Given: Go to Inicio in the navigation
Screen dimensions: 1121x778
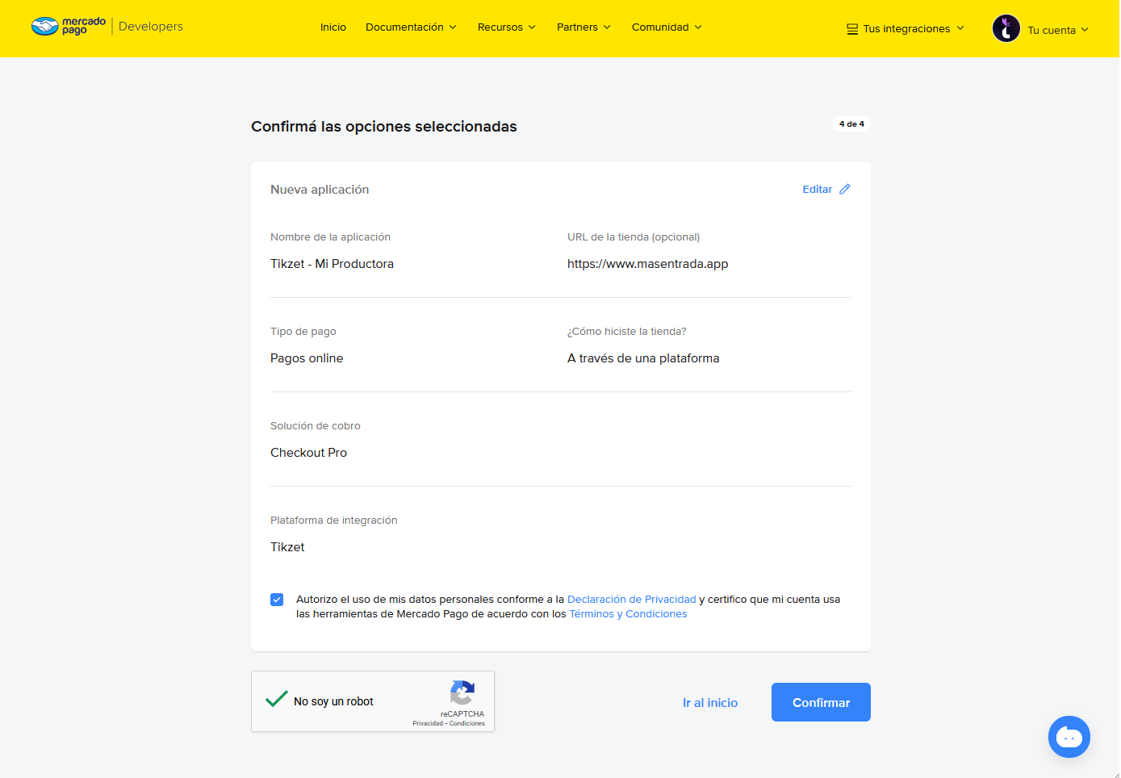Looking at the screenshot, I should (333, 27).
